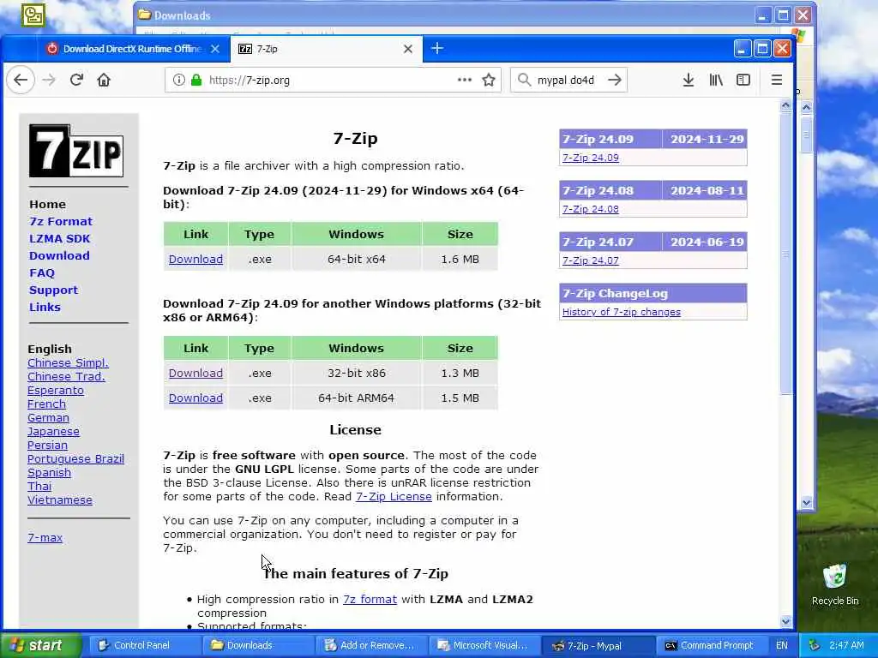Switch language to Japanese
The image size is (878, 658).
53,432
